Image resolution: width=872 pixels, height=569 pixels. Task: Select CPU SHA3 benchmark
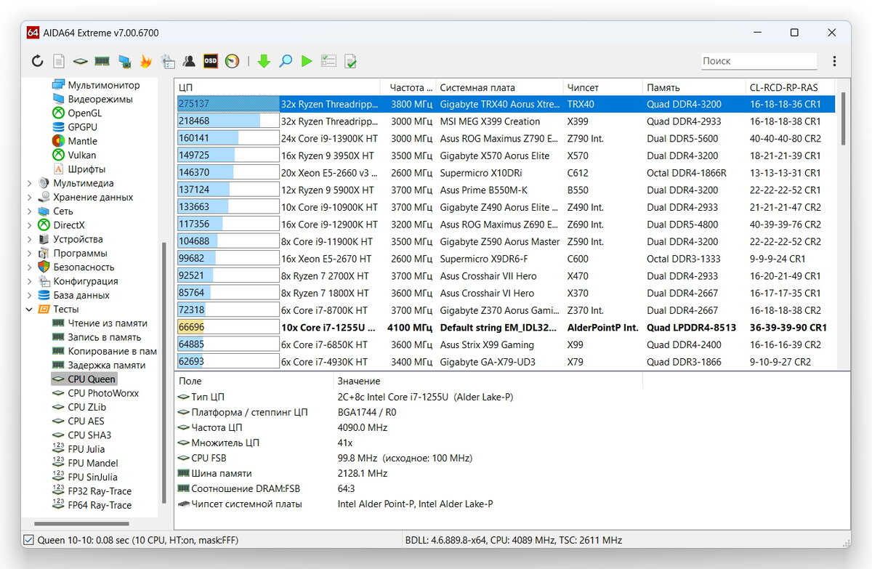click(89, 435)
